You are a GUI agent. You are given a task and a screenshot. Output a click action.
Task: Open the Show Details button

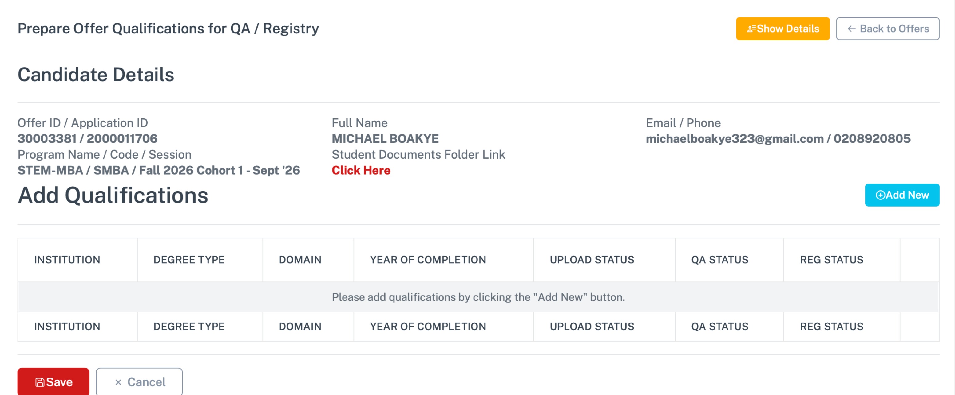pyautogui.click(x=783, y=29)
